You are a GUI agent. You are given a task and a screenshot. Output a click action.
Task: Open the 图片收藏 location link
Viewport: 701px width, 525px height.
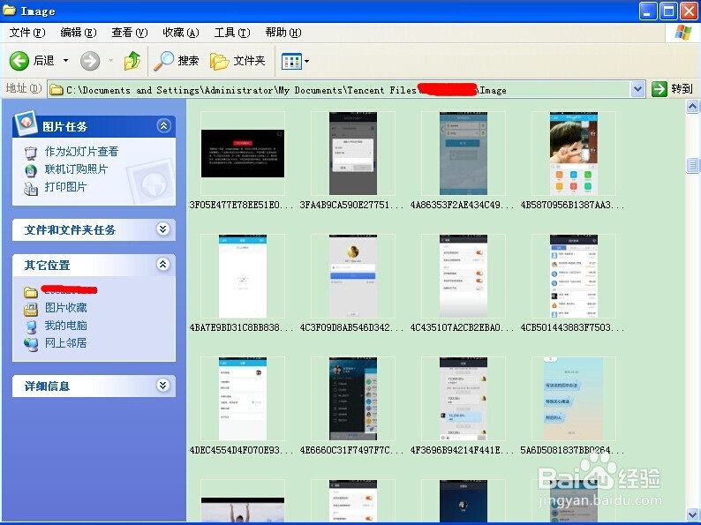pos(65,308)
